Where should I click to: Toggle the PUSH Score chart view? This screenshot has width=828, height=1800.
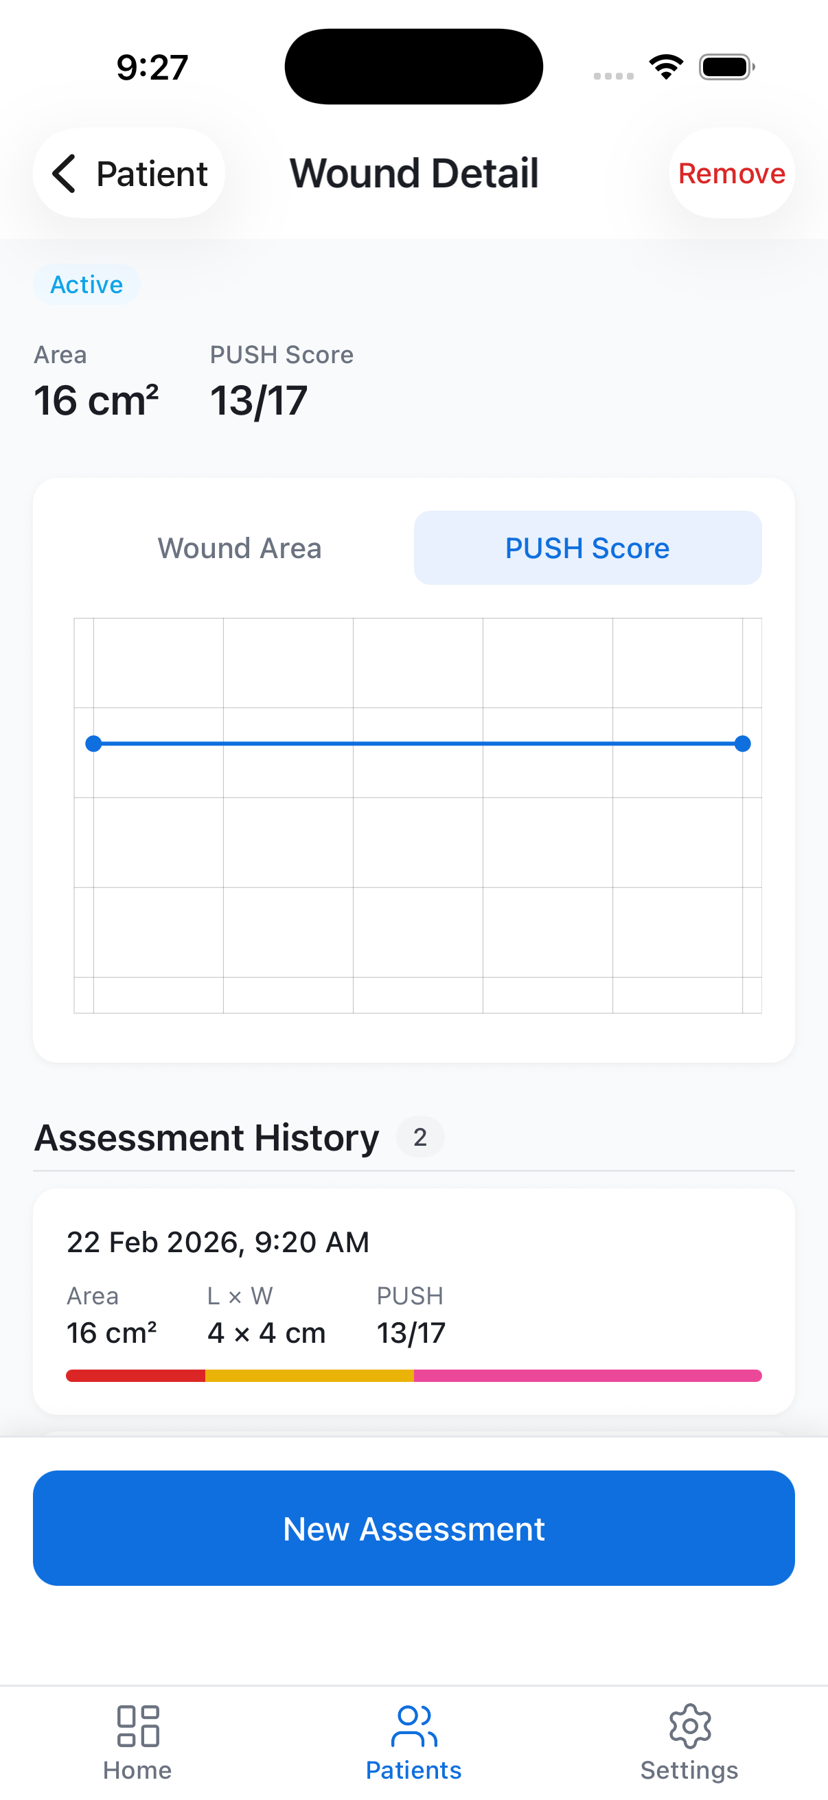pos(587,548)
